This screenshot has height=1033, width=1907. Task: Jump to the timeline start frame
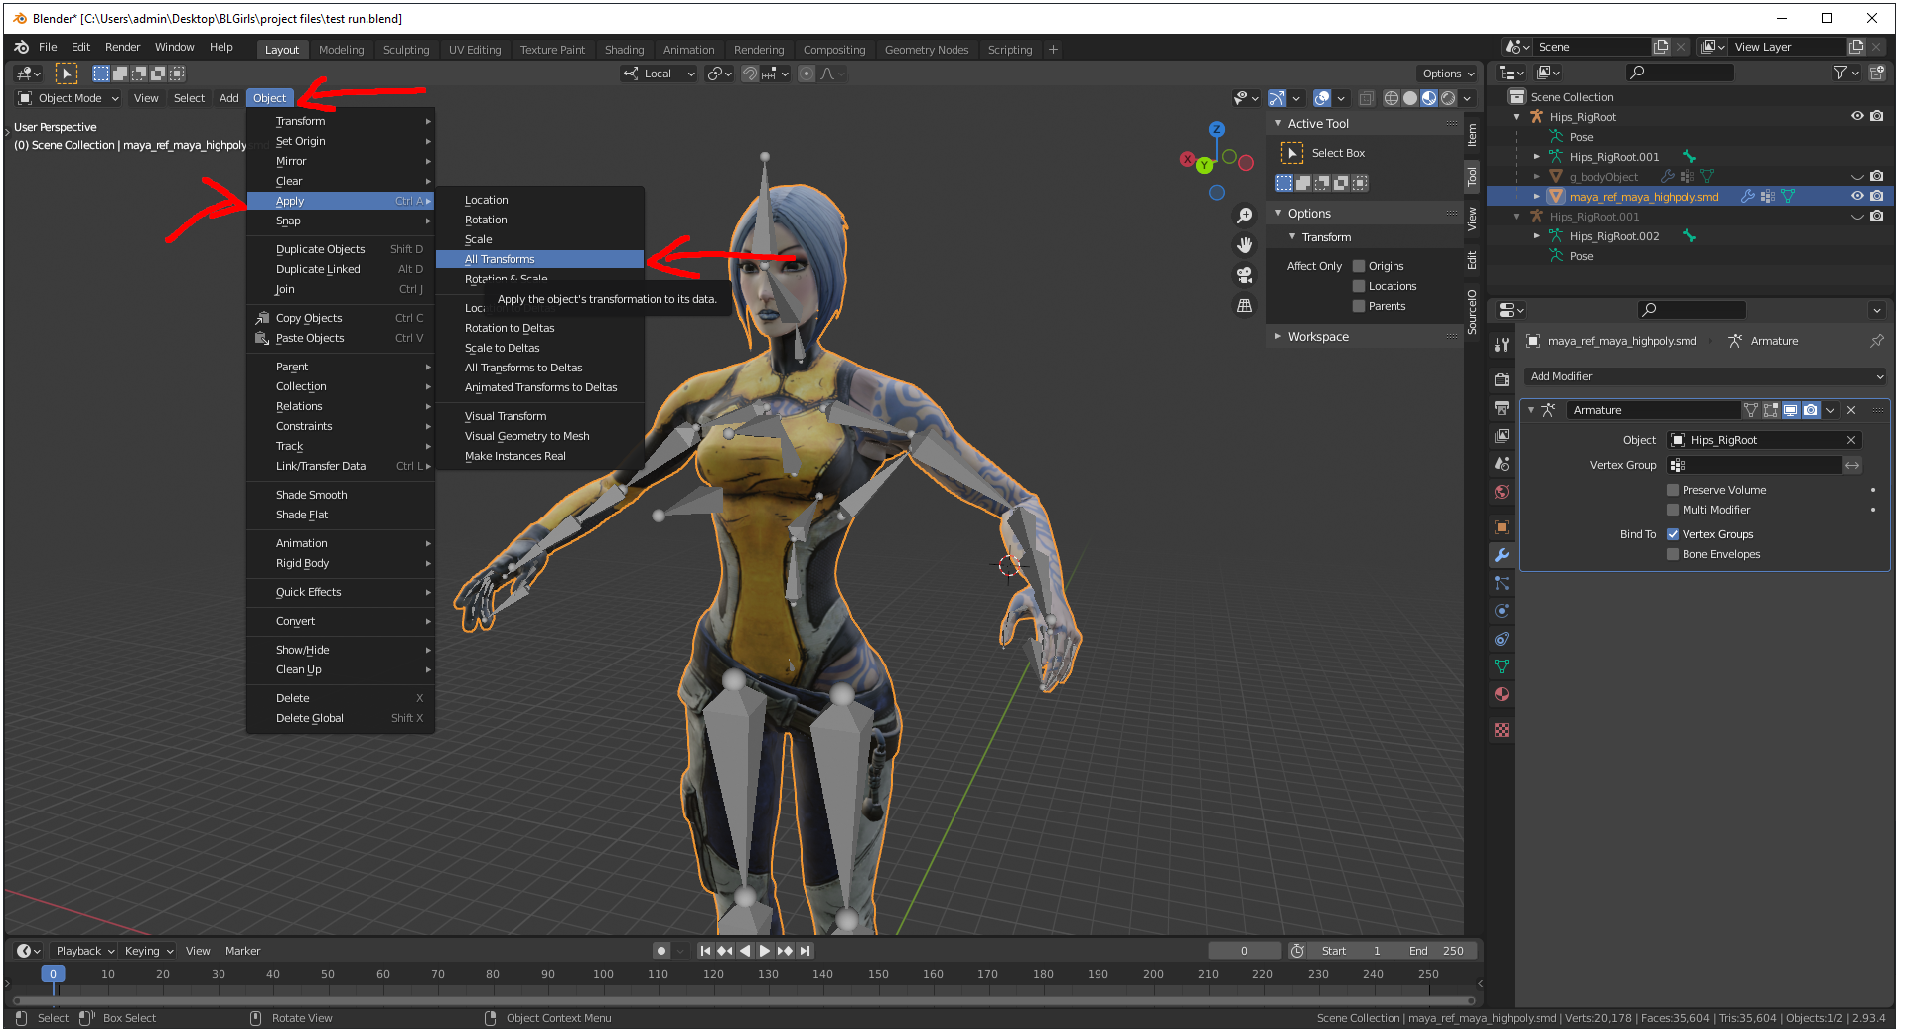pyautogui.click(x=705, y=951)
